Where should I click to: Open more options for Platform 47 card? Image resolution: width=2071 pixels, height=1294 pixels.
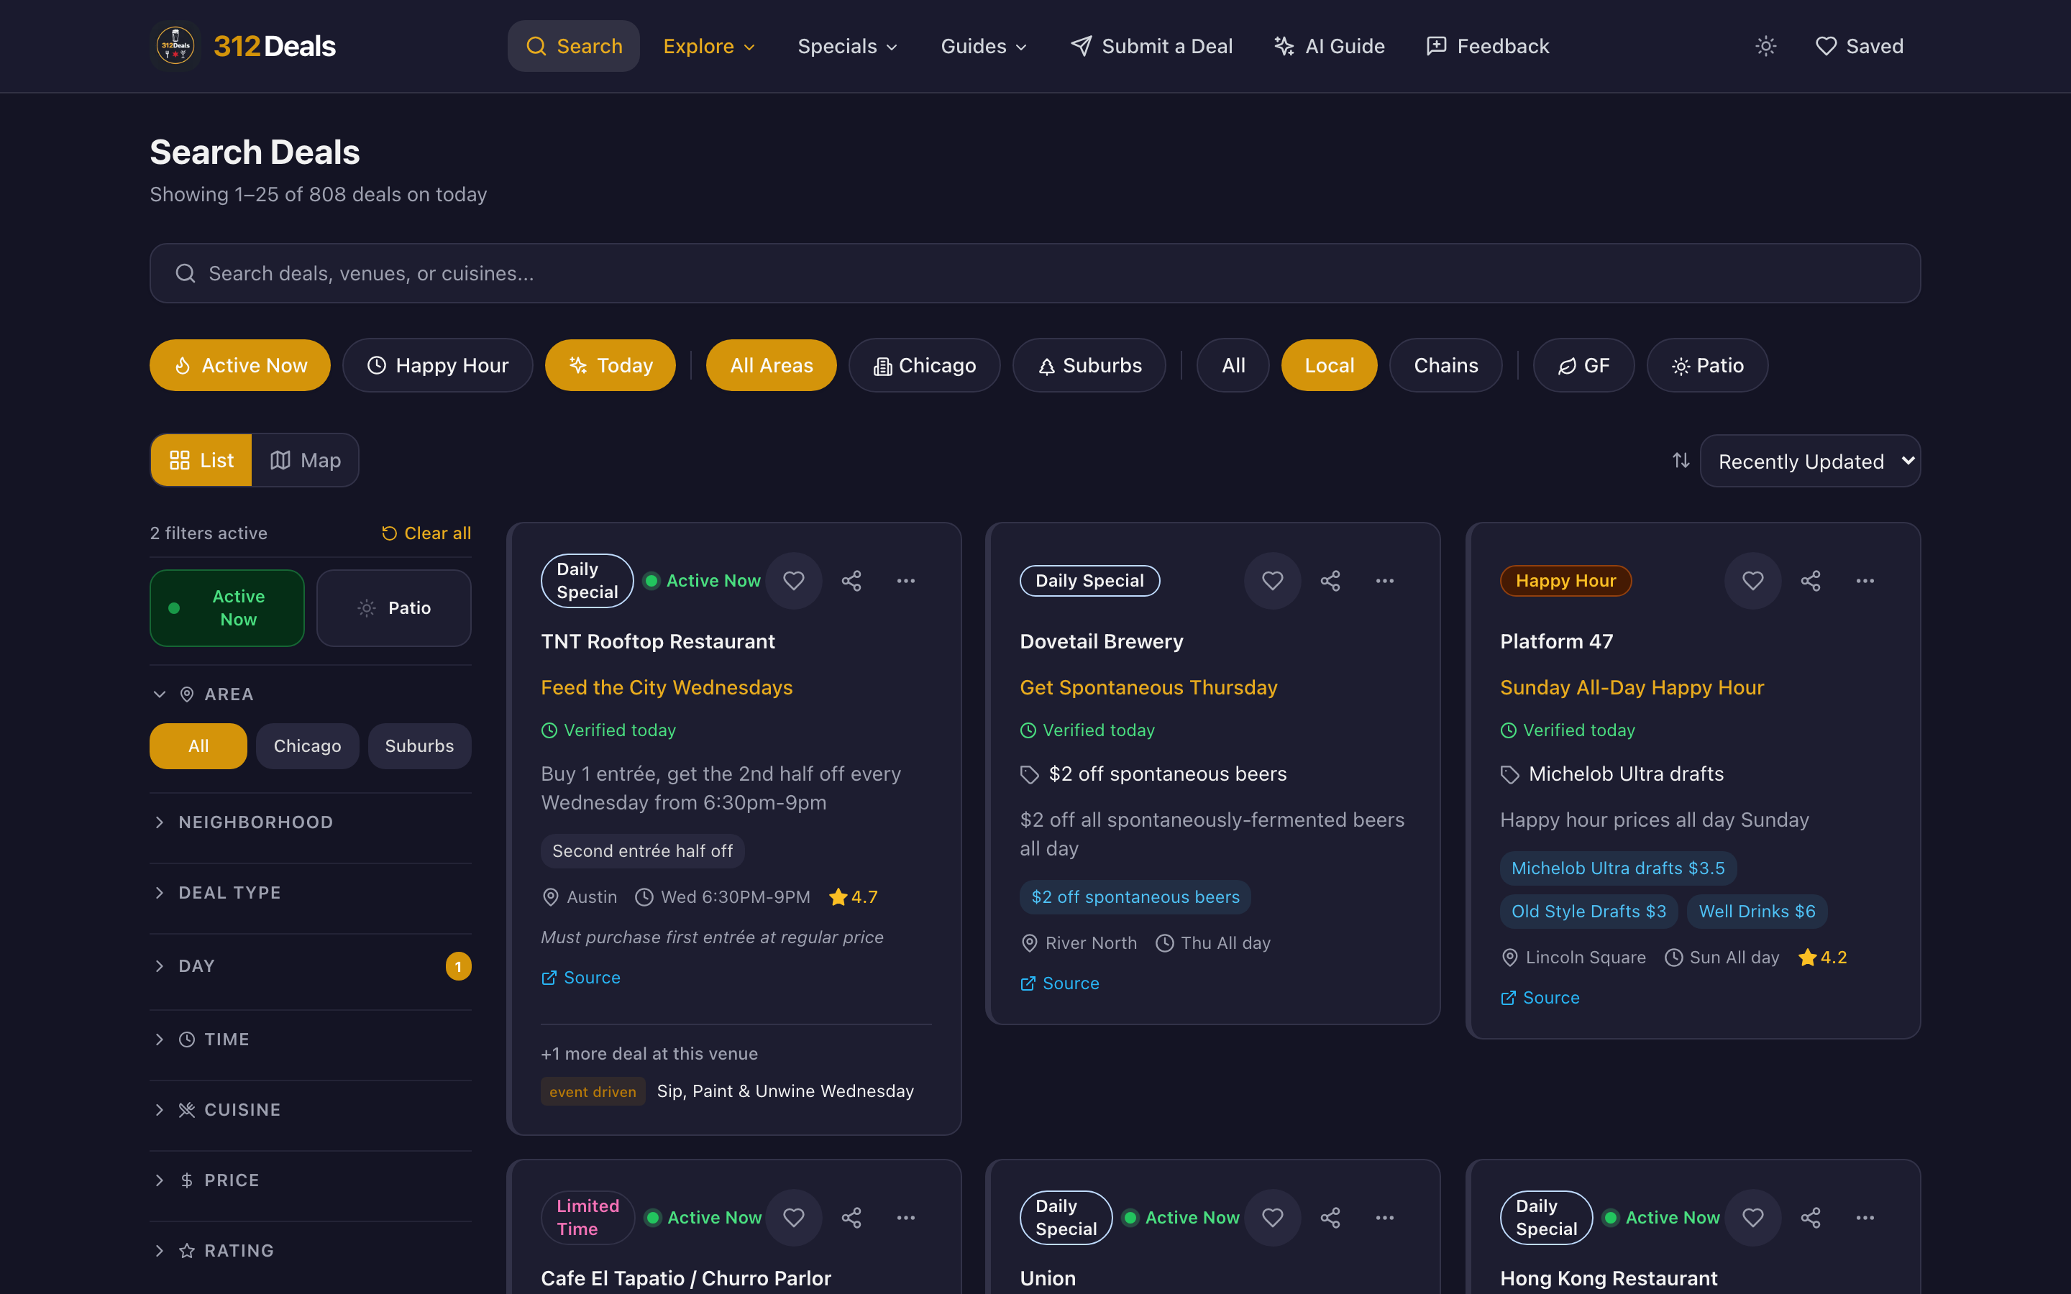tap(1865, 581)
